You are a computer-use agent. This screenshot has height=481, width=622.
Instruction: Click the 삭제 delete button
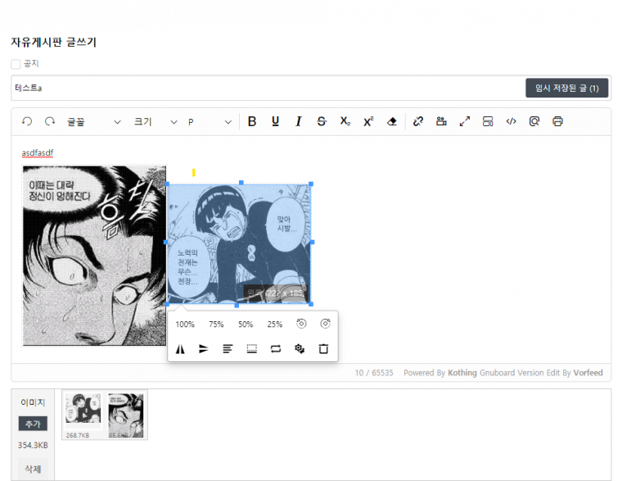tap(33, 468)
